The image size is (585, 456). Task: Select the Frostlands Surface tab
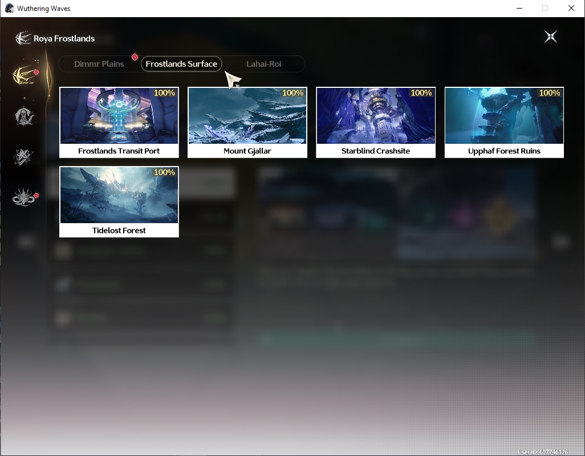click(181, 64)
